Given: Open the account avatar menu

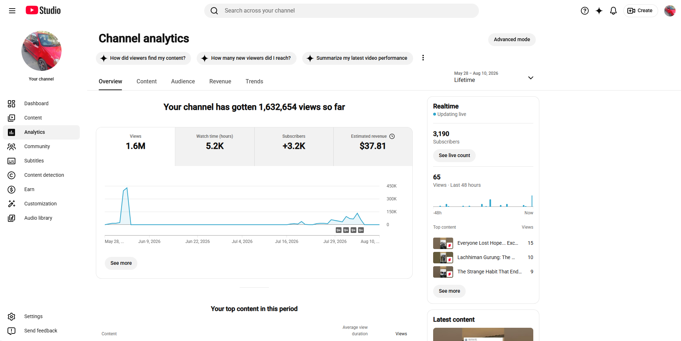Looking at the screenshot, I should 670,11.
